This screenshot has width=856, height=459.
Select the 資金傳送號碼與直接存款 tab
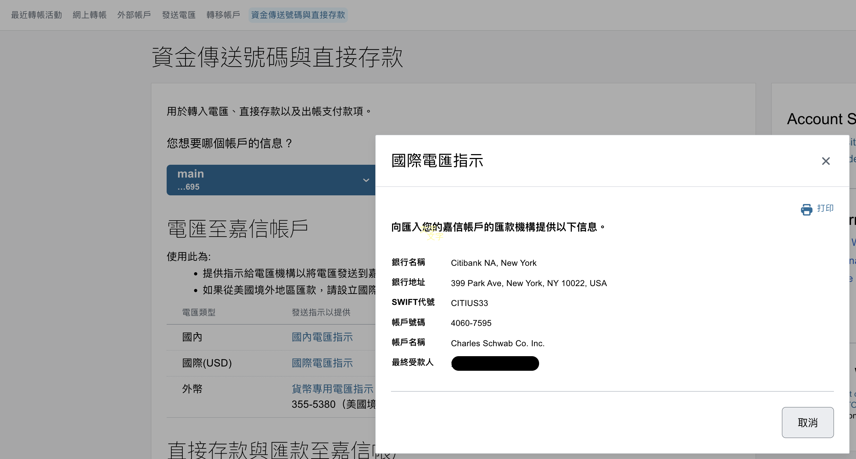(298, 15)
